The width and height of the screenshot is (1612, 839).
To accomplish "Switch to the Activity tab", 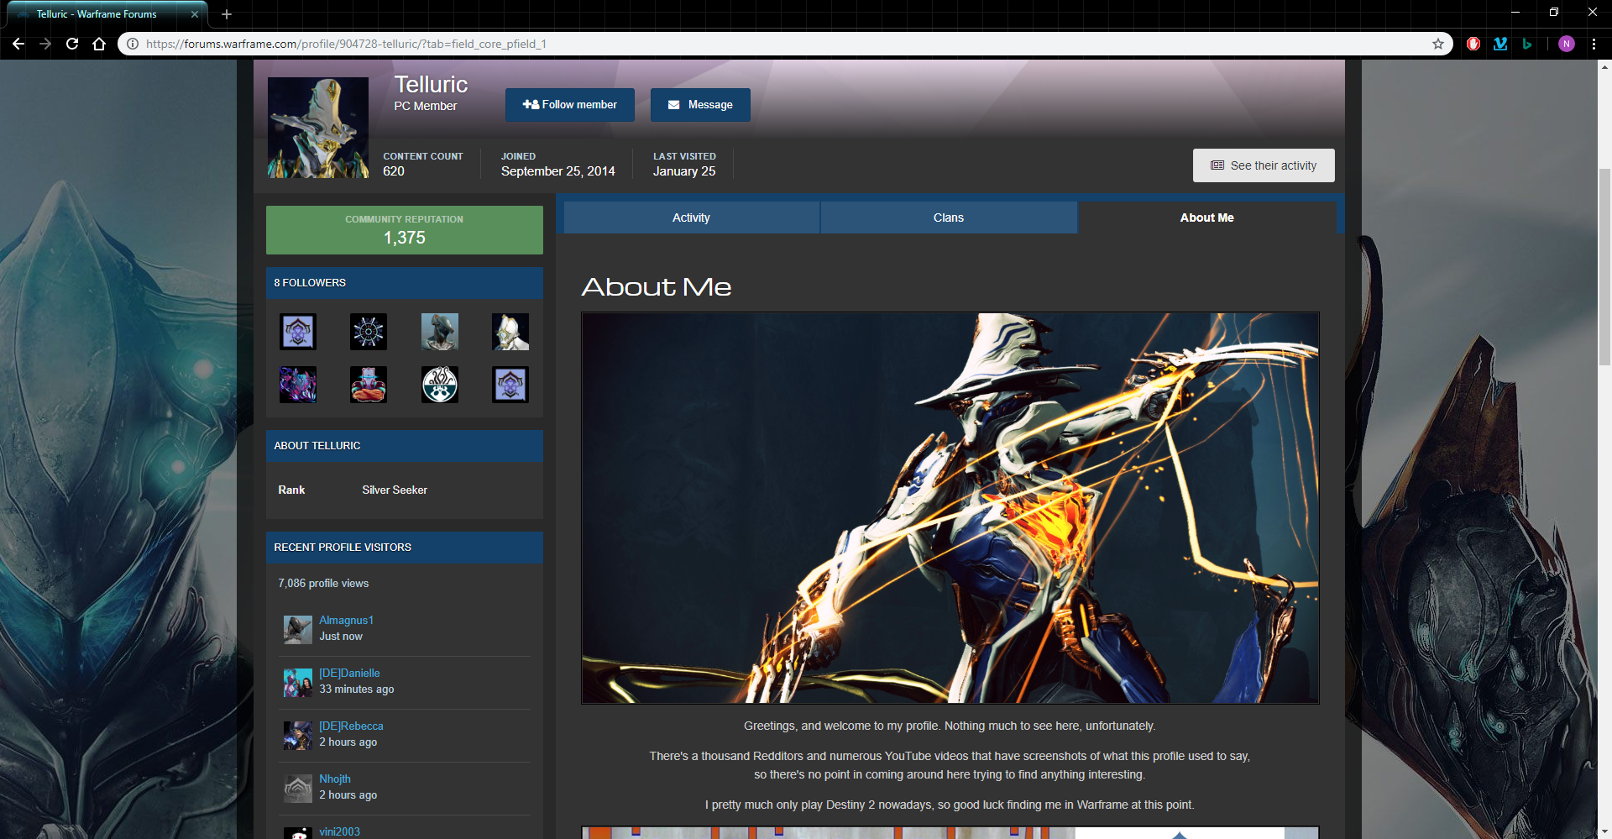I will tap(692, 218).
